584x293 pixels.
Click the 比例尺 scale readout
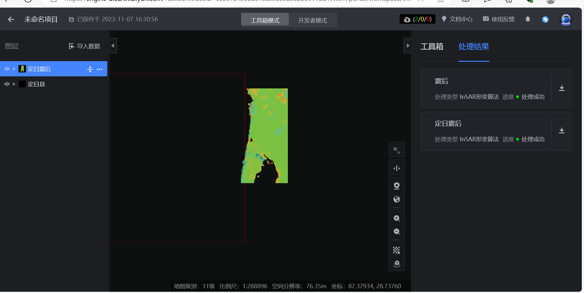[x=243, y=286]
